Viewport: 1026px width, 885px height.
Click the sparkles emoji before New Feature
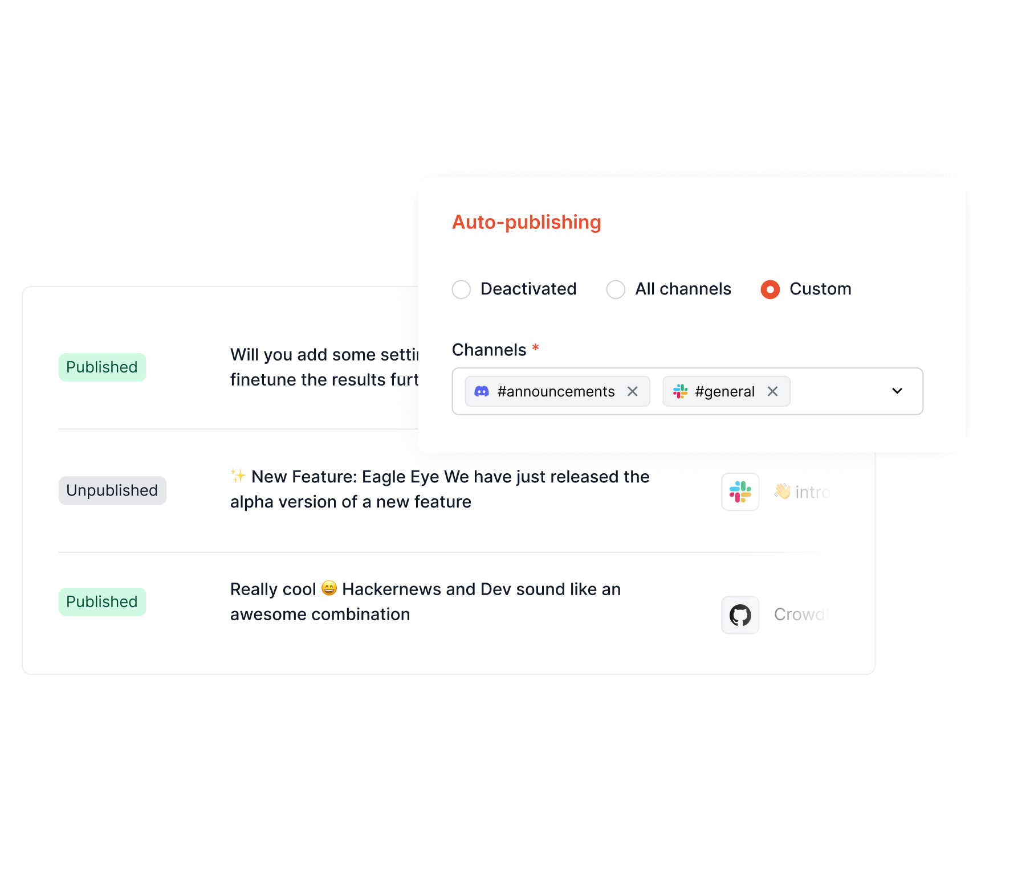pyautogui.click(x=238, y=476)
